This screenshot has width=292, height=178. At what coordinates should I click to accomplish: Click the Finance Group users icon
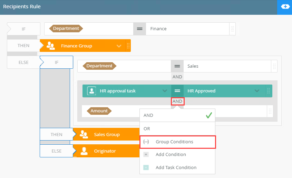point(50,46)
